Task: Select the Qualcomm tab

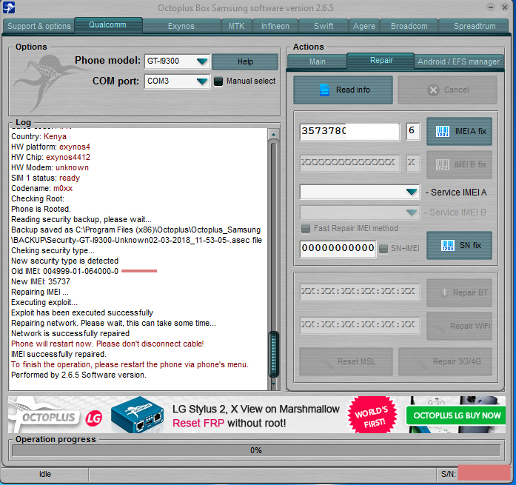Action: coord(108,25)
